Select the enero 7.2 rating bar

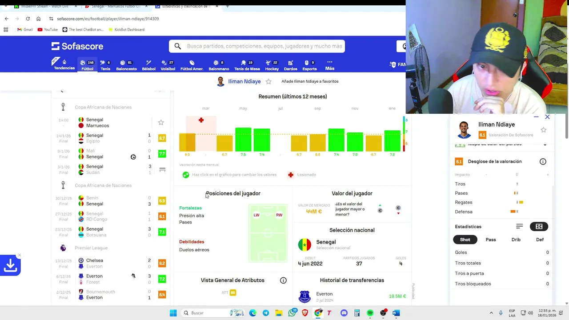click(x=393, y=141)
